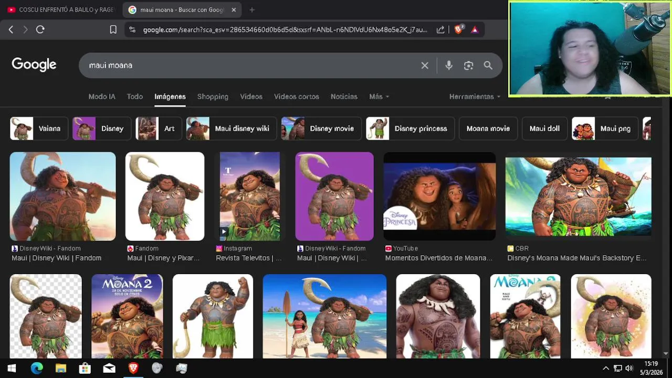
Task: Open Brave Rewards triangle icon
Action: coord(475,30)
